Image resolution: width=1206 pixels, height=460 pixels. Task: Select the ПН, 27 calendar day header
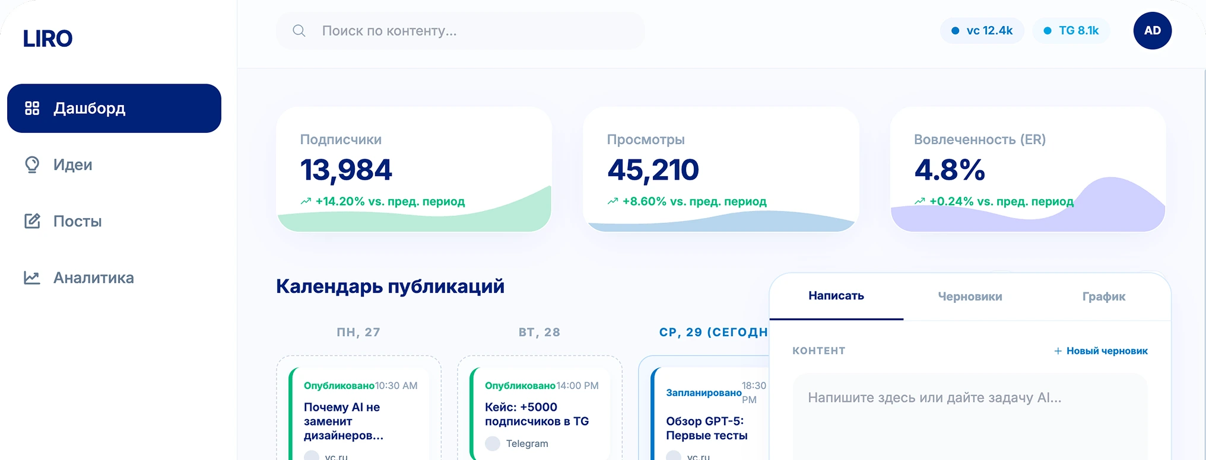pyautogui.click(x=358, y=332)
